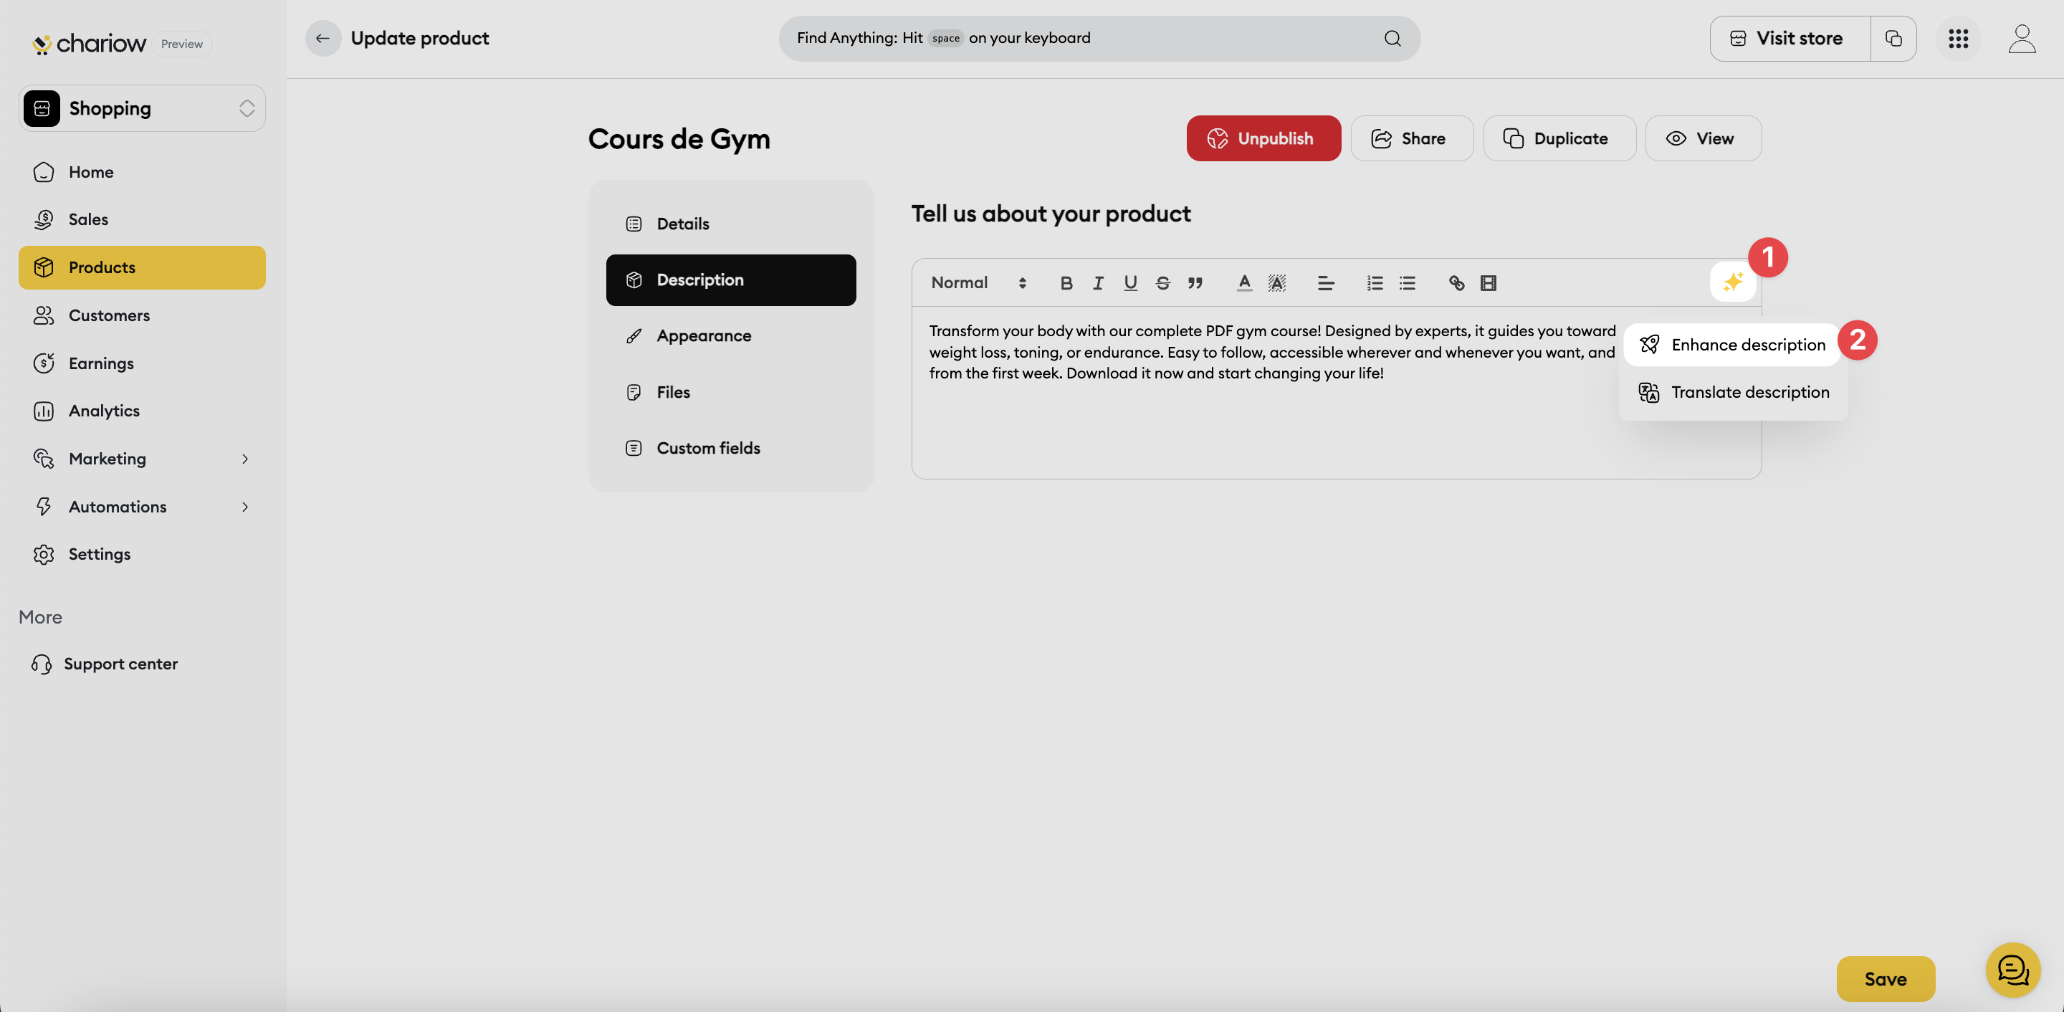Choose Translate description from AI menu
This screenshot has height=1012, width=2064.
(1733, 393)
